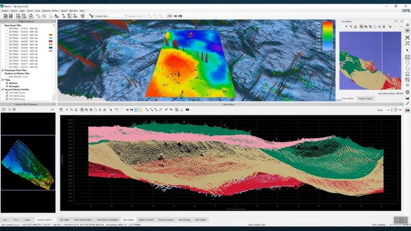Select the highlighted rectangle area tool in right vertical toolbar
Viewport: 411px width, 231px height.
pos(407,57)
